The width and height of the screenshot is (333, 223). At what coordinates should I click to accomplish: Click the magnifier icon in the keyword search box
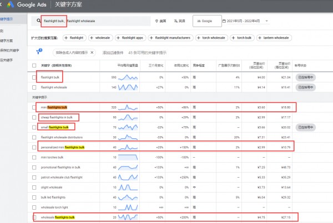coord(38,20)
